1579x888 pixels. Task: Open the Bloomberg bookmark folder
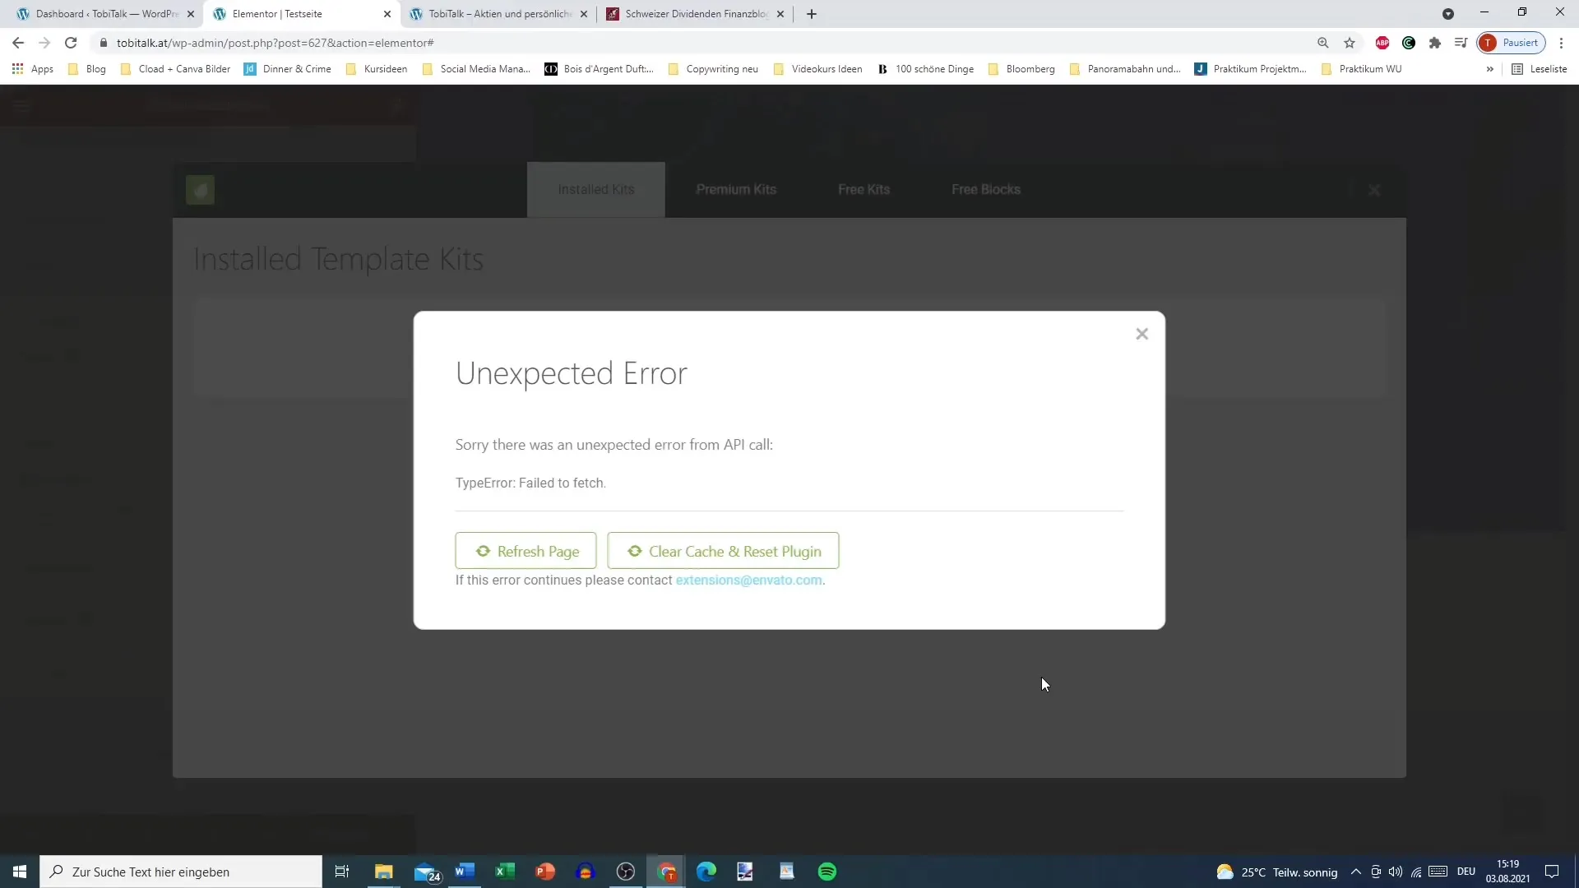pos(1021,69)
